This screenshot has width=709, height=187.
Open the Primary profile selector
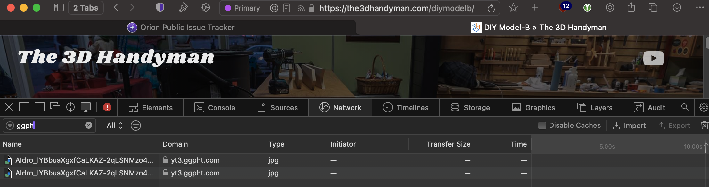point(242,8)
